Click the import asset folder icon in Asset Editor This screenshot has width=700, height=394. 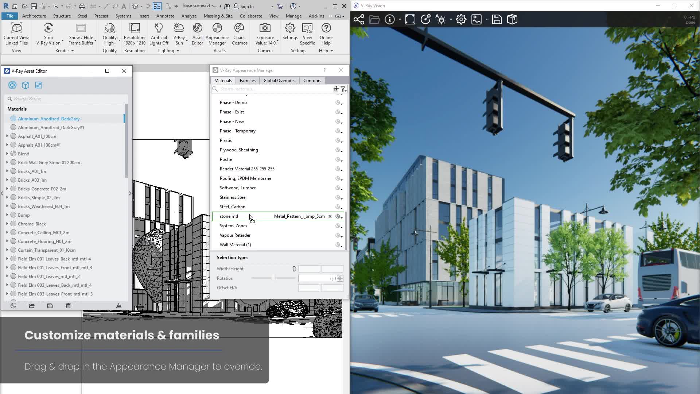click(32, 306)
